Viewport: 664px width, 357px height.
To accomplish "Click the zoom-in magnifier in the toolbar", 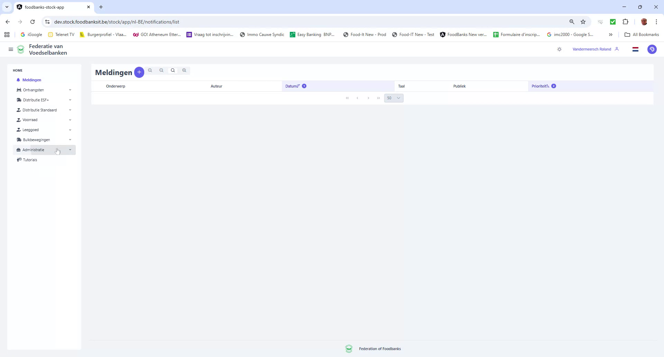I will 184,70.
